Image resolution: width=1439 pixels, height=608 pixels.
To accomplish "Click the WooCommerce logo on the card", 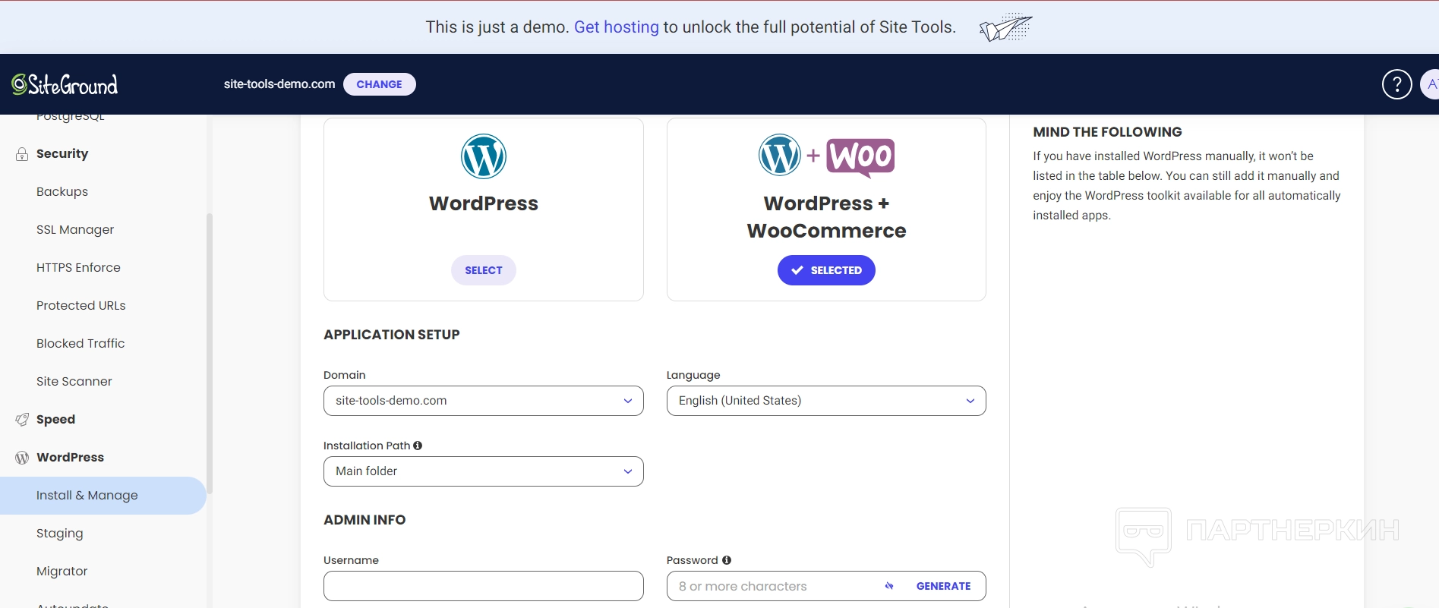I will click(x=860, y=157).
